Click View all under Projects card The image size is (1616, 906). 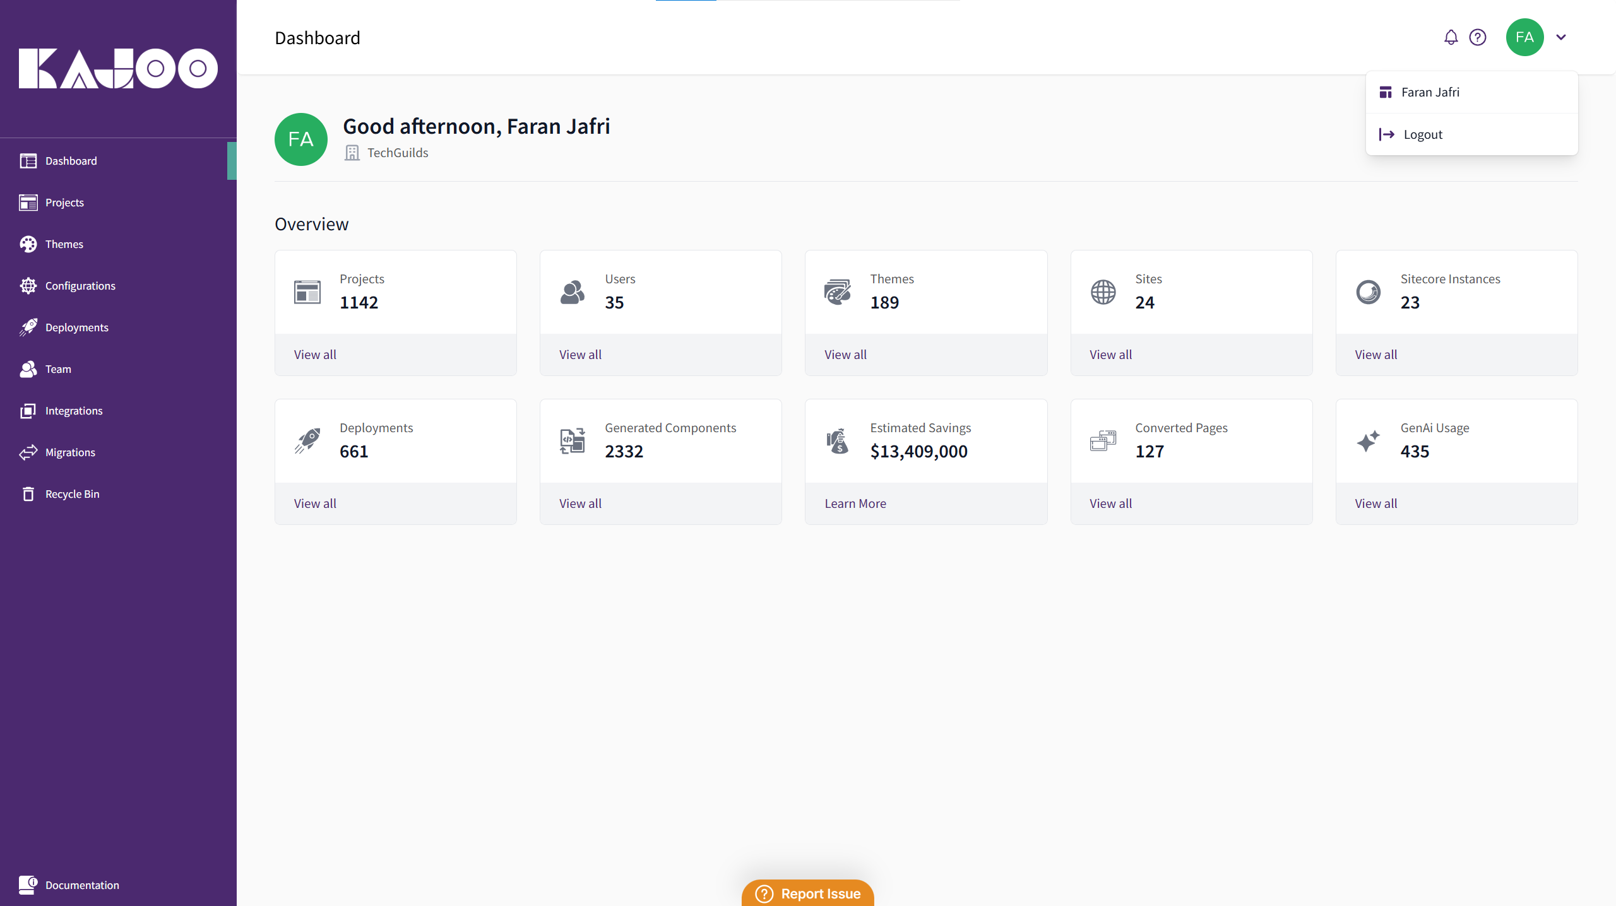(315, 355)
